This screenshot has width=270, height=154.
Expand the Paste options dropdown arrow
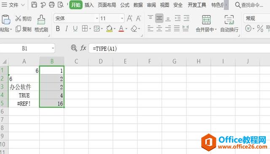[11, 29]
